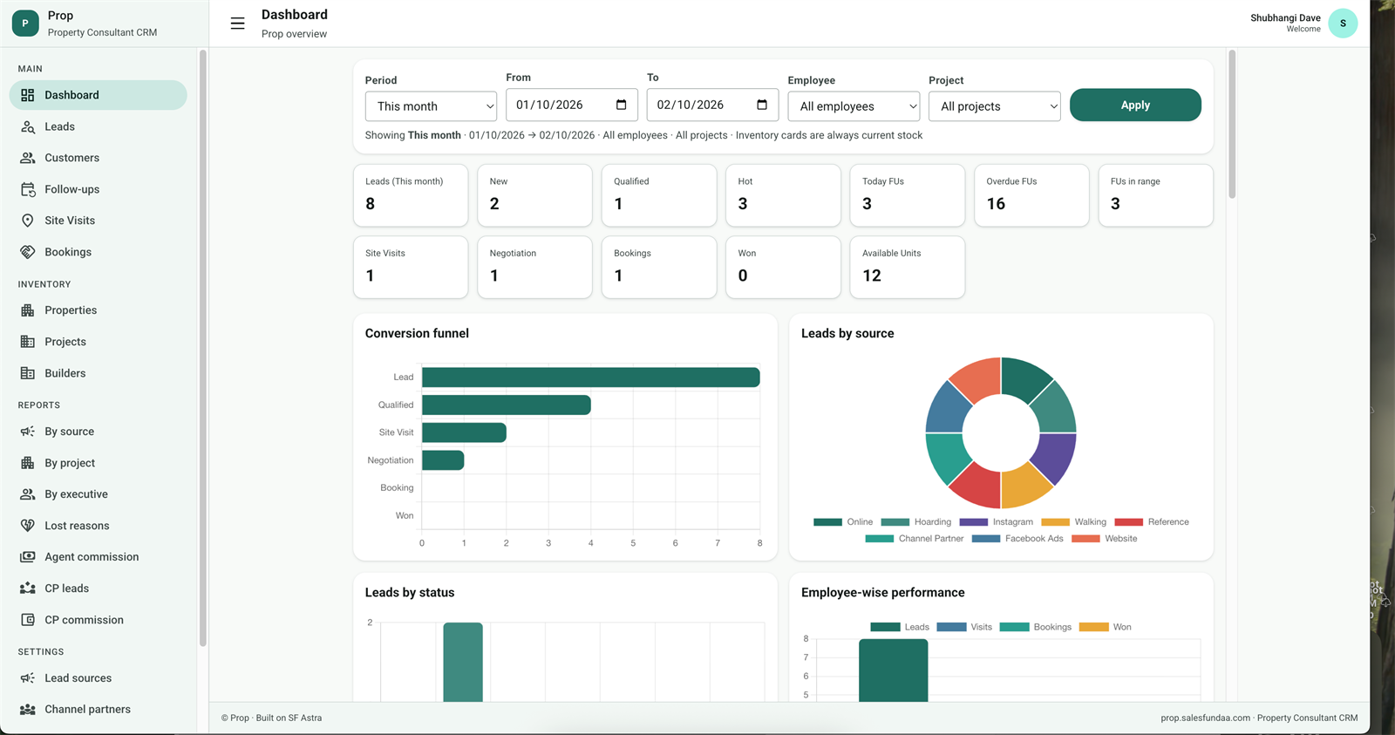Click the Qualified bar in Conversion funnel
Screen dimensions: 1395x735
coord(507,405)
